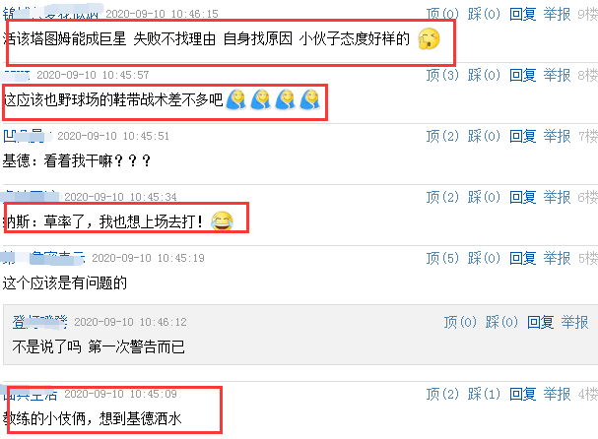The height and width of the screenshot is (439, 598).
Task: Click the second blue hooded emoji in floor 8
Action: (261, 99)
